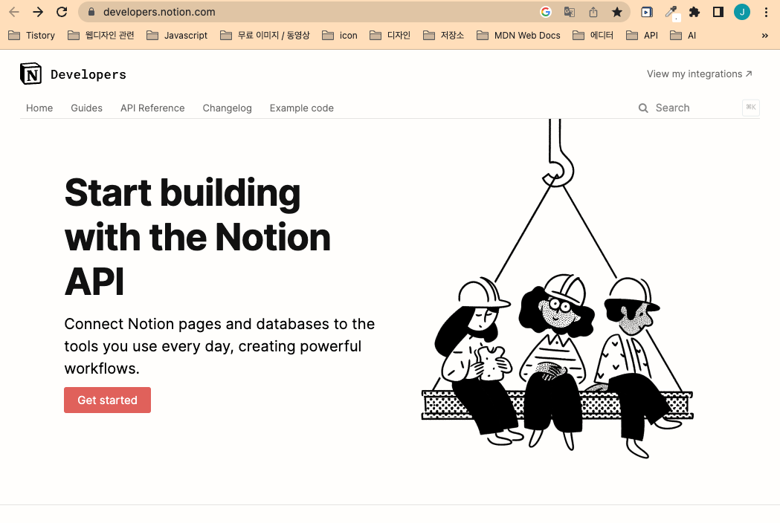This screenshot has height=523, width=780.
Task: Open the Tistory bookmark folder
Action: tap(31, 36)
